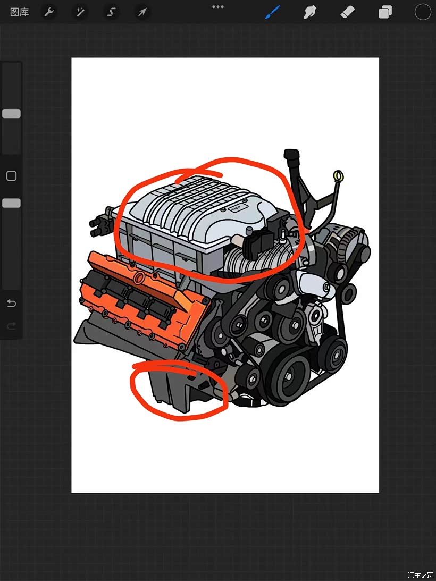The height and width of the screenshot is (581, 436).
Task: Click the 汽车之家 watermark
Action: click(421, 575)
